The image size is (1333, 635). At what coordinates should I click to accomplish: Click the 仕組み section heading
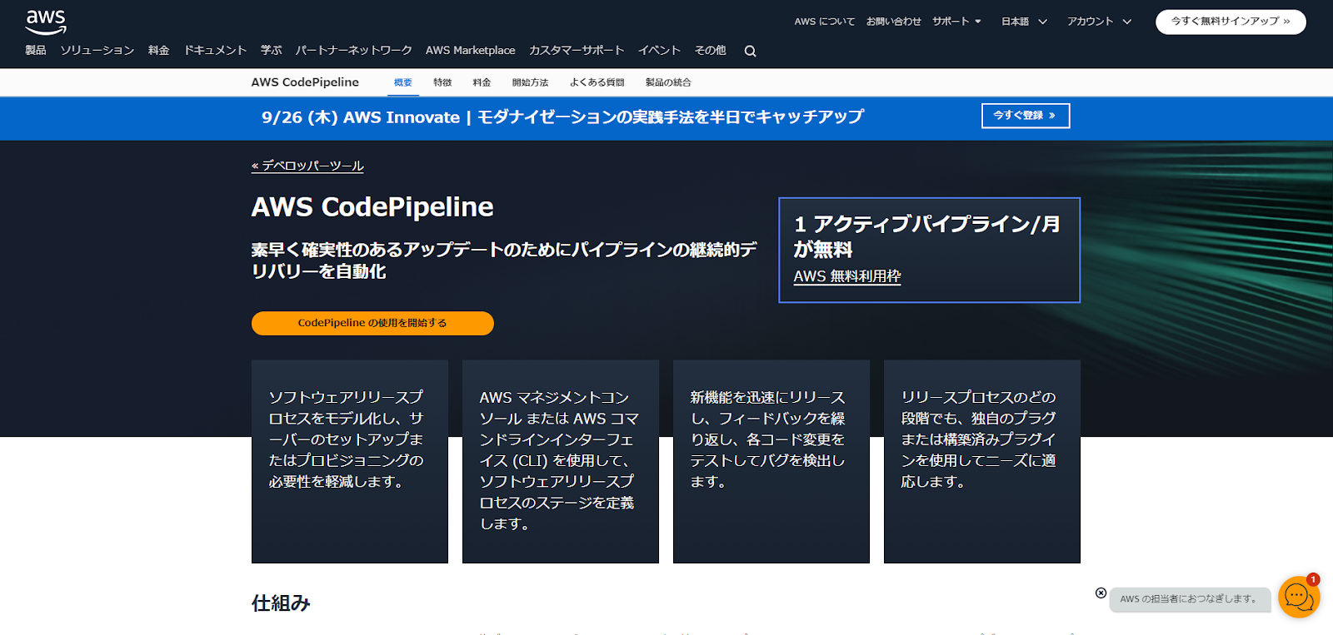281,603
